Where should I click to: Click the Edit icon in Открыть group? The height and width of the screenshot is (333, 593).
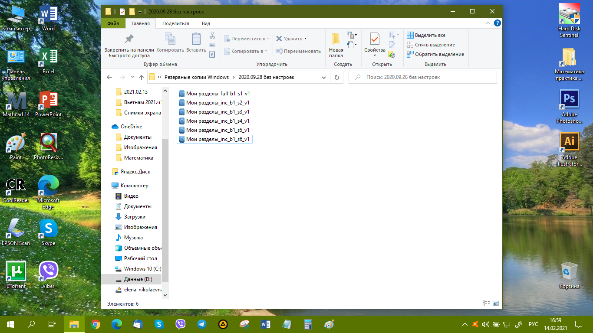[x=392, y=45]
